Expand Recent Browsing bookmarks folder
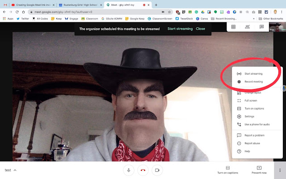286x179 pixels. (x=224, y=19)
